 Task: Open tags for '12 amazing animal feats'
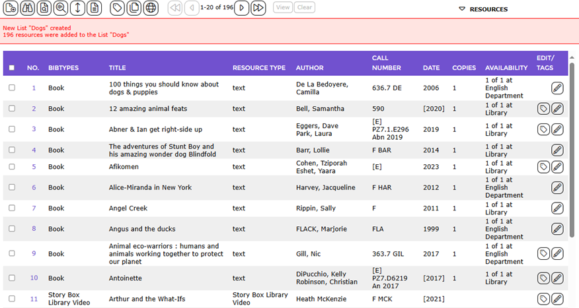tap(543, 109)
